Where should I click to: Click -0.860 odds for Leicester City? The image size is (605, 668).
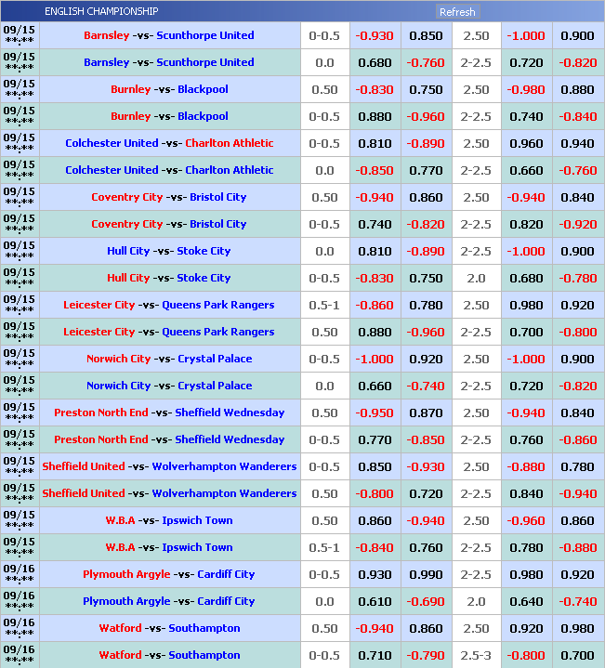tap(374, 306)
